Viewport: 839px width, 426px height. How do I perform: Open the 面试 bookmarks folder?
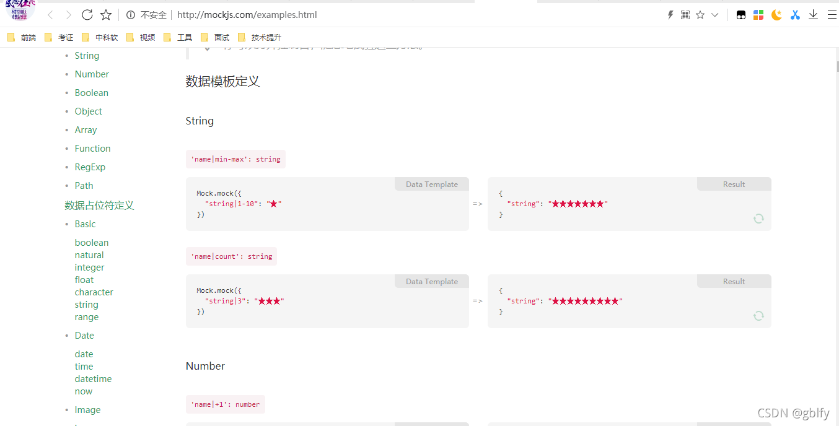click(x=216, y=37)
